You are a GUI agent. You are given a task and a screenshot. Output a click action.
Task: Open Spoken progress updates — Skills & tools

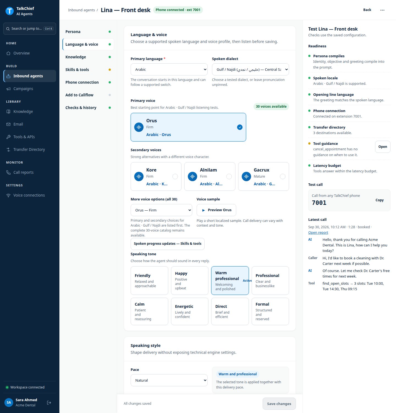pyautogui.click(x=167, y=244)
